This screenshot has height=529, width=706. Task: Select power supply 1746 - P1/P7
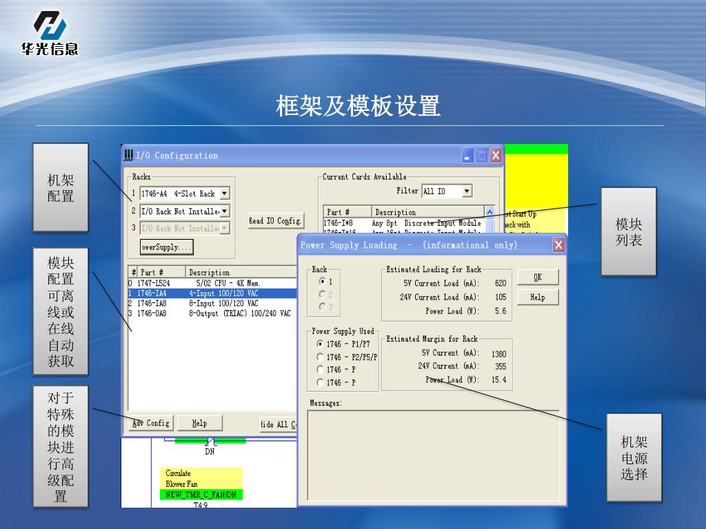(x=320, y=344)
